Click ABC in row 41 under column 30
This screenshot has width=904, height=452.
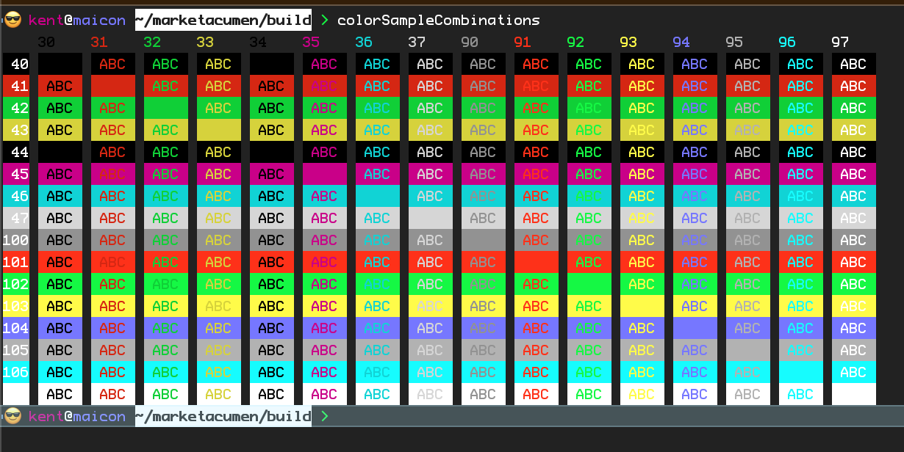[60, 86]
